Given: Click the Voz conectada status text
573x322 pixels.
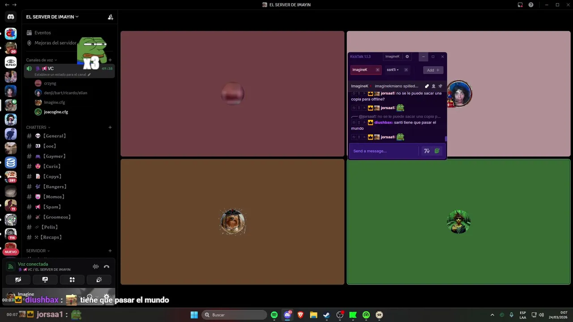Looking at the screenshot, I should pos(33,264).
